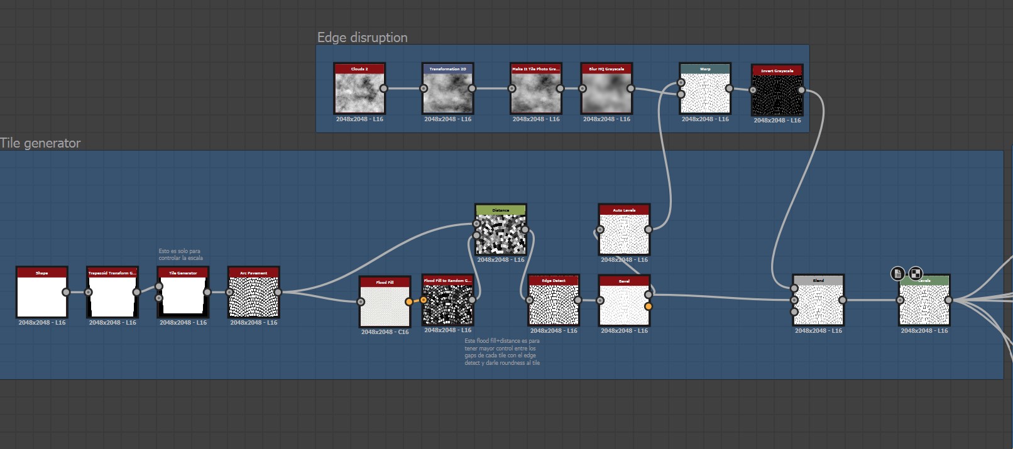Viewport: 1013px width, 449px height.
Task: Click the document badge icon above Levels node
Action: coord(898,273)
